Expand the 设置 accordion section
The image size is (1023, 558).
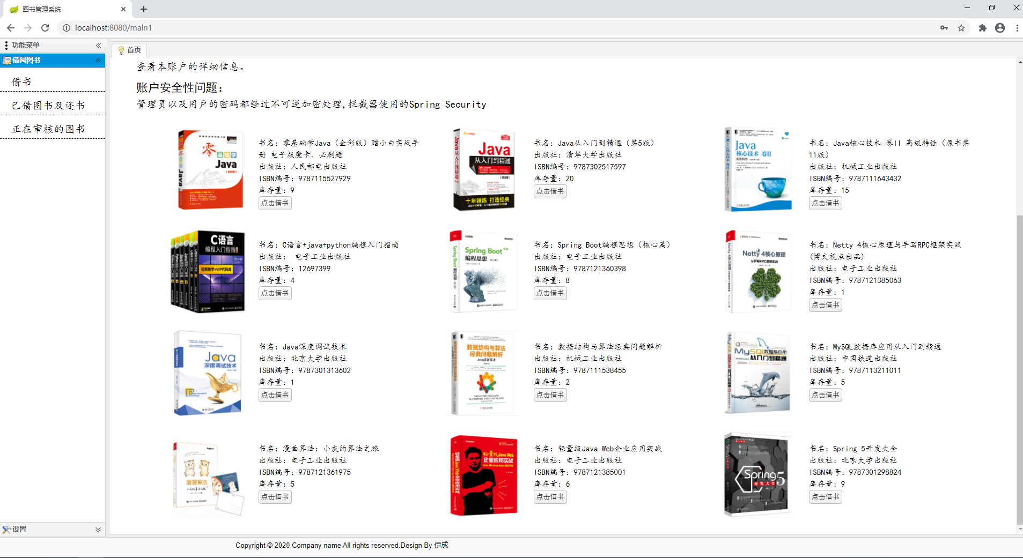(x=98, y=530)
